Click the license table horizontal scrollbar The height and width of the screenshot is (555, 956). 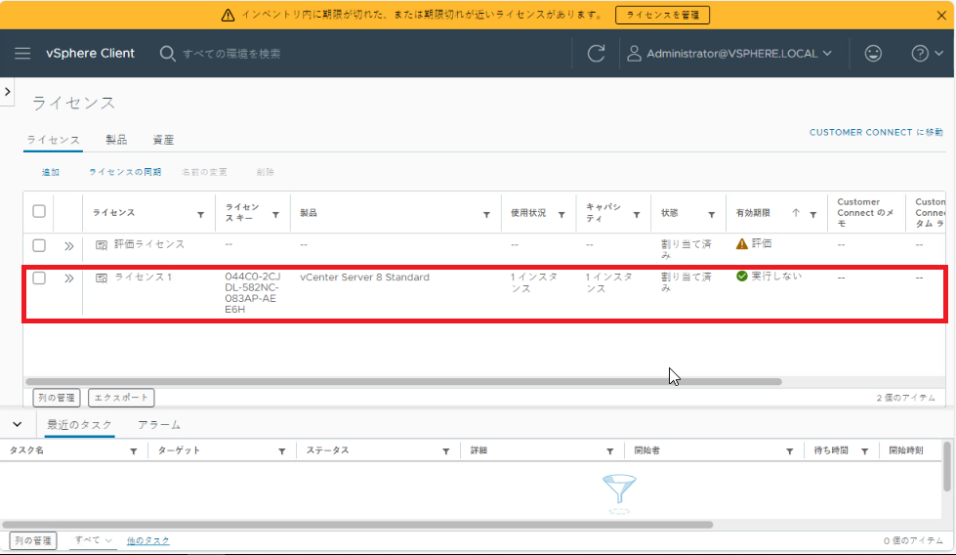(403, 382)
